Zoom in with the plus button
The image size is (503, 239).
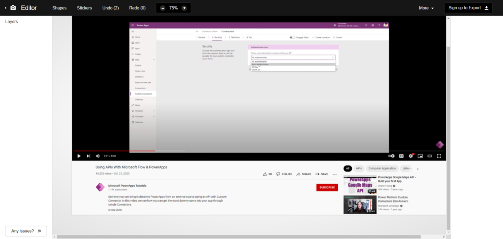pyautogui.click(x=184, y=8)
